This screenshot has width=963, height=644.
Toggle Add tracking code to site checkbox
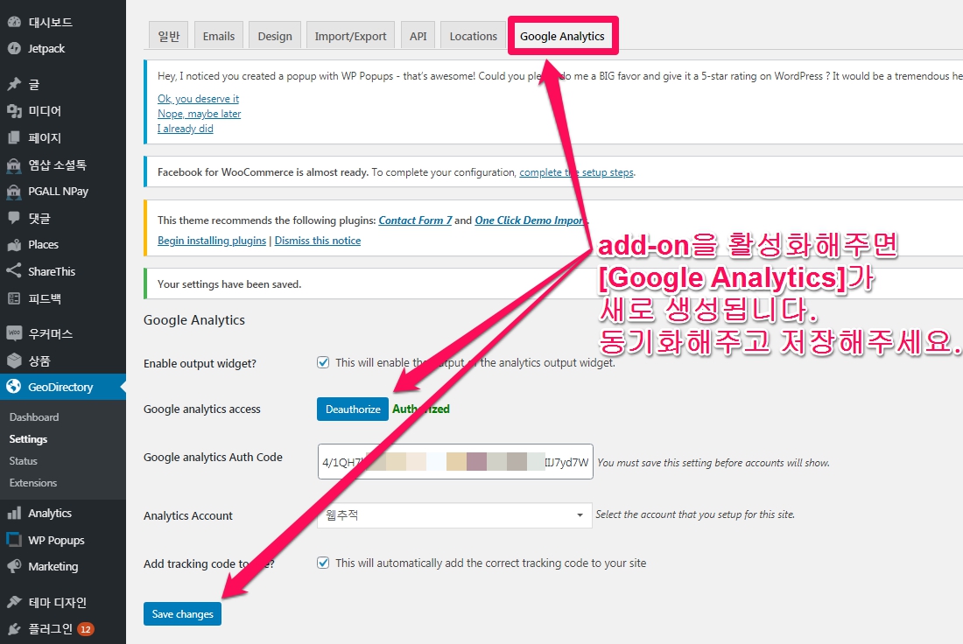pos(323,563)
